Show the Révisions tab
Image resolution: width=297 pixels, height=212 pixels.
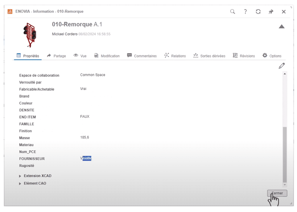click(244, 56)
